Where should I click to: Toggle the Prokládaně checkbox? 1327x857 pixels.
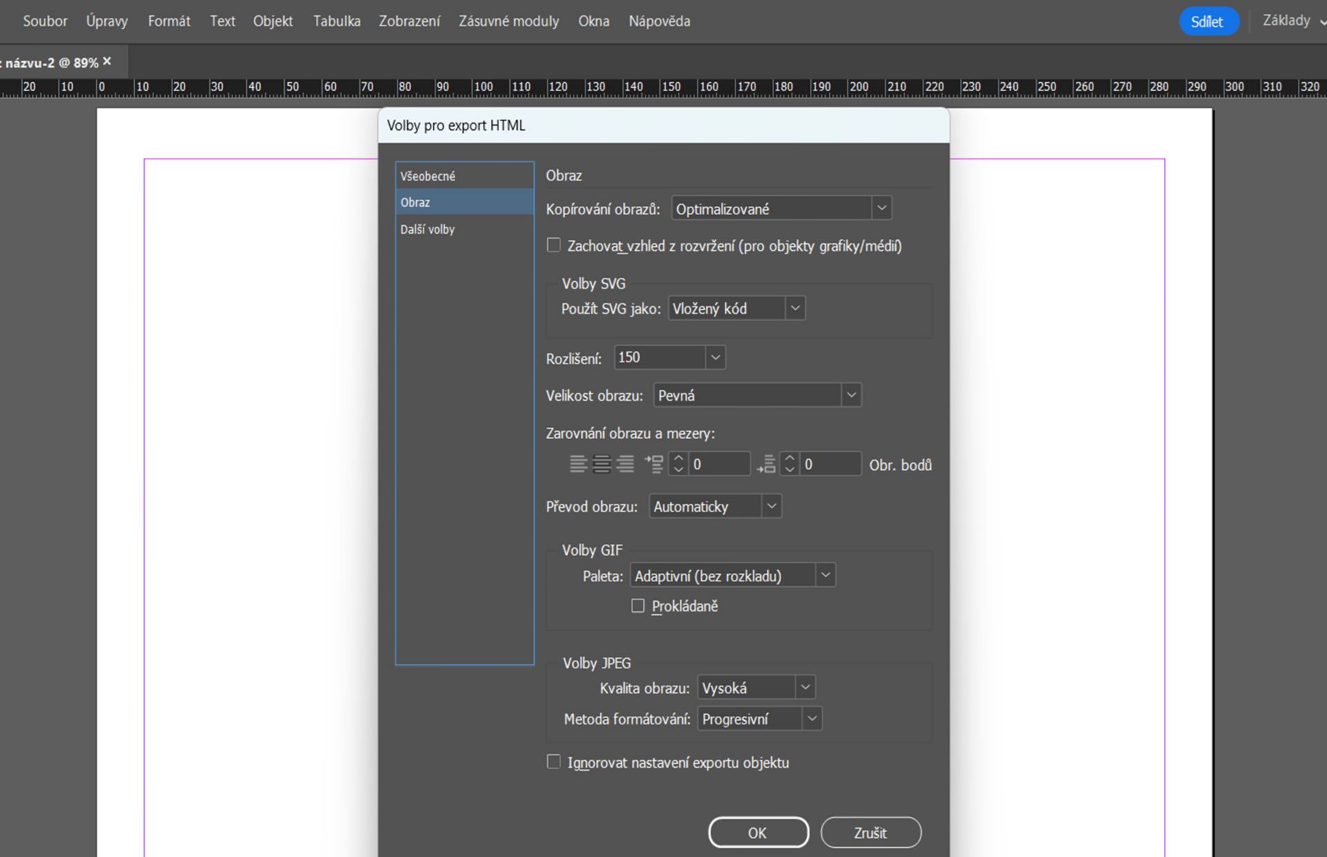pos(638,606)
